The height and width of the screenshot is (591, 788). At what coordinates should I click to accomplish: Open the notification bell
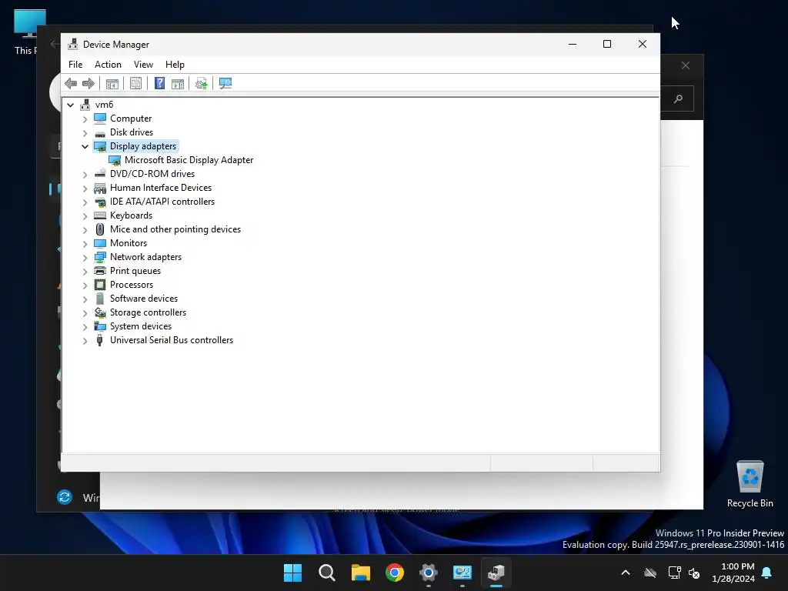coord(767,573)
